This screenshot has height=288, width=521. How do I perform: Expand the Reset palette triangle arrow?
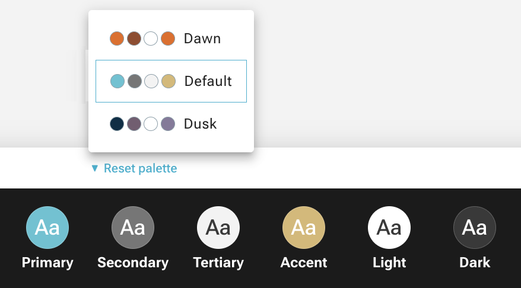[x=95, y=168]
